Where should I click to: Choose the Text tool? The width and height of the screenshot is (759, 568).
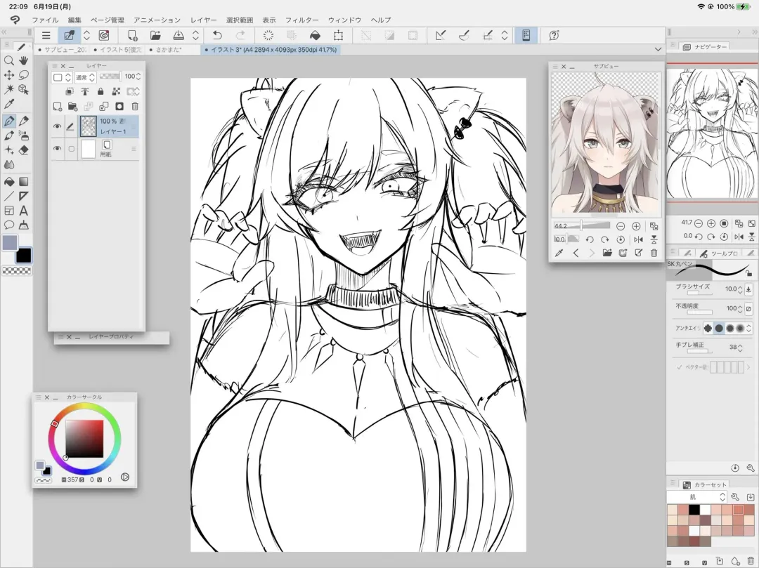(24, 210)
